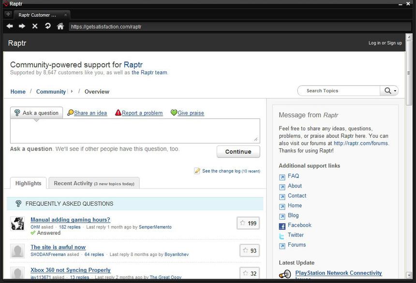The image size is (416, 283).
Task: Go to browser home icon
Action: 60,26
